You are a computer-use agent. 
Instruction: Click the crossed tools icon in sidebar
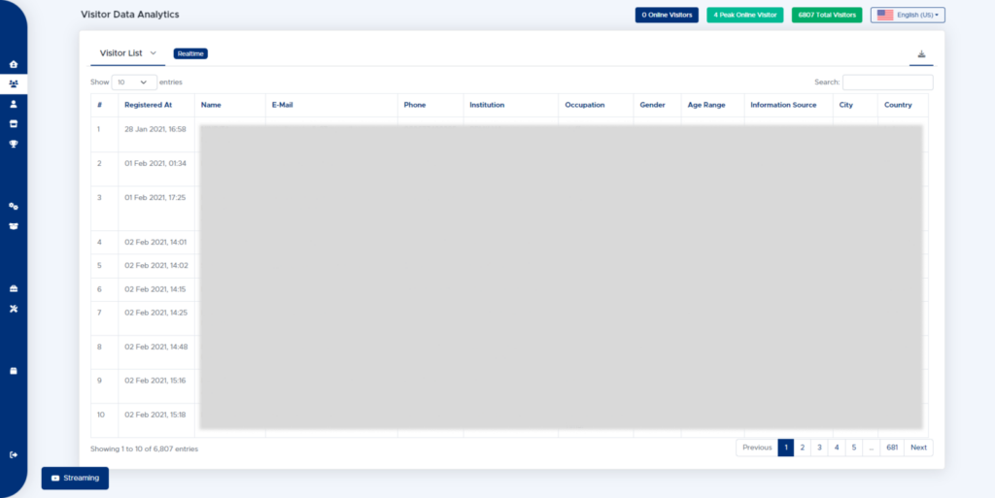(14, 309)
